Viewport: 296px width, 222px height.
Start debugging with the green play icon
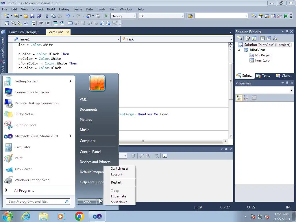pos(106,16)
